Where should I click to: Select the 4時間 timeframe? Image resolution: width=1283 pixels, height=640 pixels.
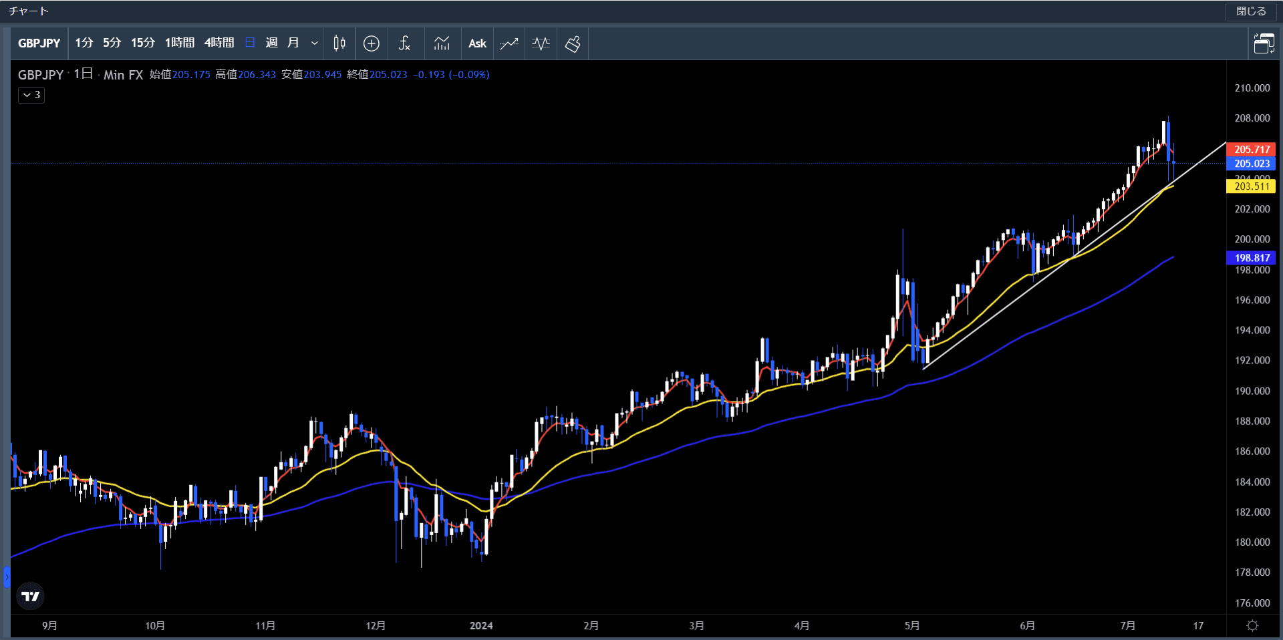pos(219,43)
